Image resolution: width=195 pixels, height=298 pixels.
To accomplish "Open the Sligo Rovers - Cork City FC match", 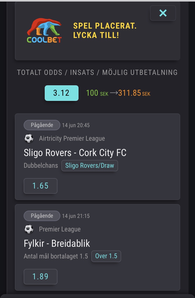I will tap(75, 153).
